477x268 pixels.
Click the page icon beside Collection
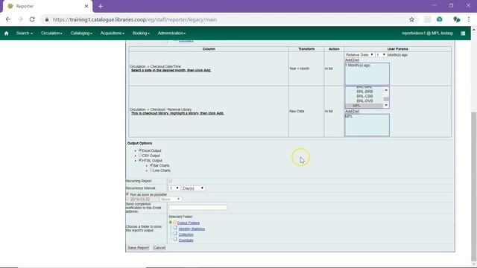[x=175, y=234]
